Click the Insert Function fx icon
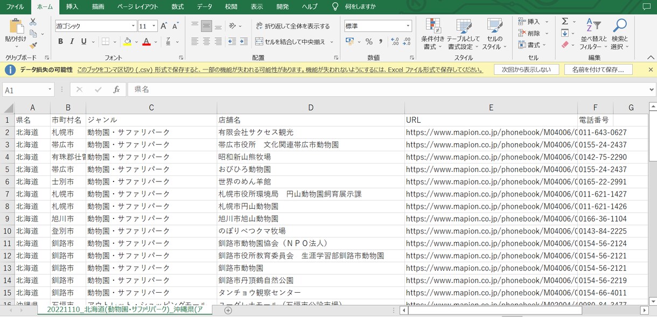This screenshot has width=657, height=317. [x=116, y=90]
